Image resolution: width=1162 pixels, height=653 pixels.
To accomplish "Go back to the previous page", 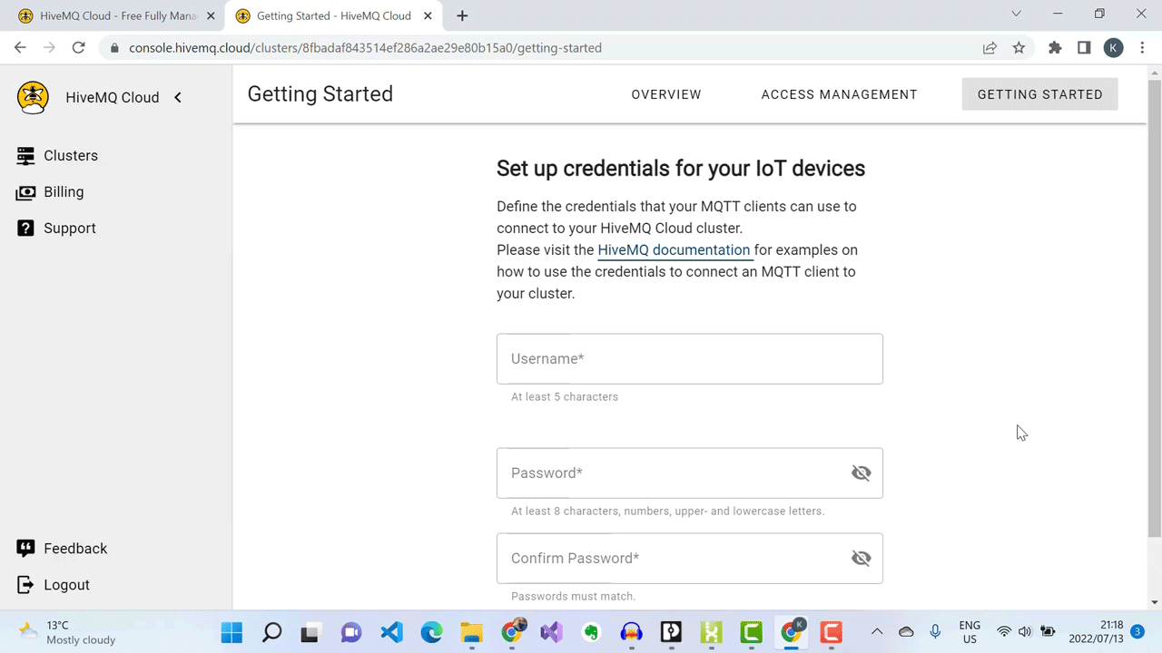I will [x=20, y=48].
